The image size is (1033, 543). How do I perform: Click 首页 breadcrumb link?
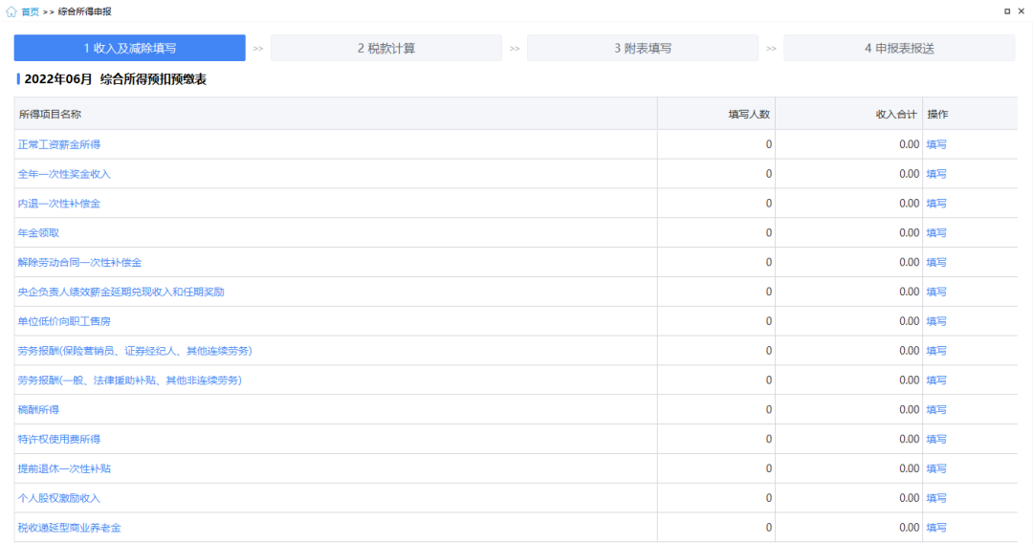31,11
